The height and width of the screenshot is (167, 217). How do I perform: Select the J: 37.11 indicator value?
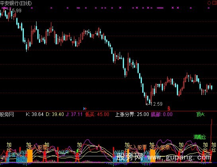74,114
